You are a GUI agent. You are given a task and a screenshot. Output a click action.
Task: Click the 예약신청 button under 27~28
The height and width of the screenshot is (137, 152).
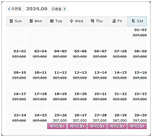97,126
